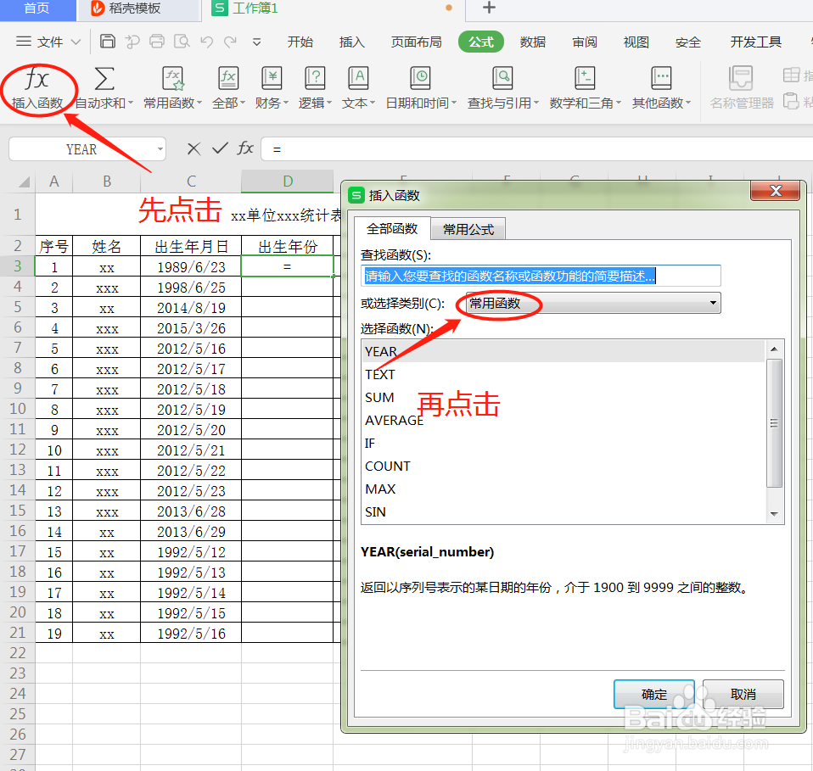Confirm formula entry with the checkmark icon

tap(219, 148)
